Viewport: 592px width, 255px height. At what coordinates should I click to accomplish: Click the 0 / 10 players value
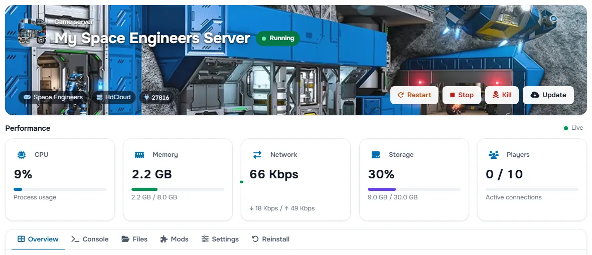point(504,174)
